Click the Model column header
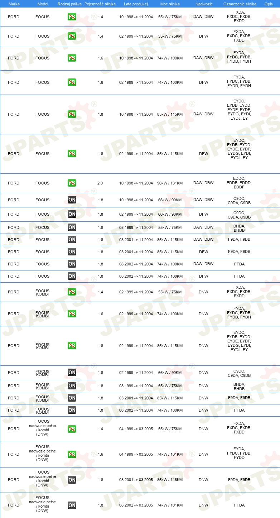The image size is (280, 518). [x=43, y=4]
